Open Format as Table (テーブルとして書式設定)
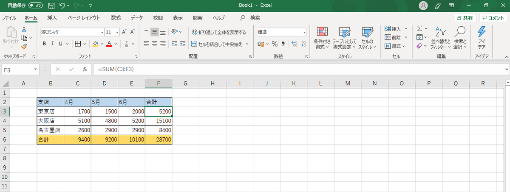Image resolution: width=510 pixels, height=192 pixels. point(344,38)
